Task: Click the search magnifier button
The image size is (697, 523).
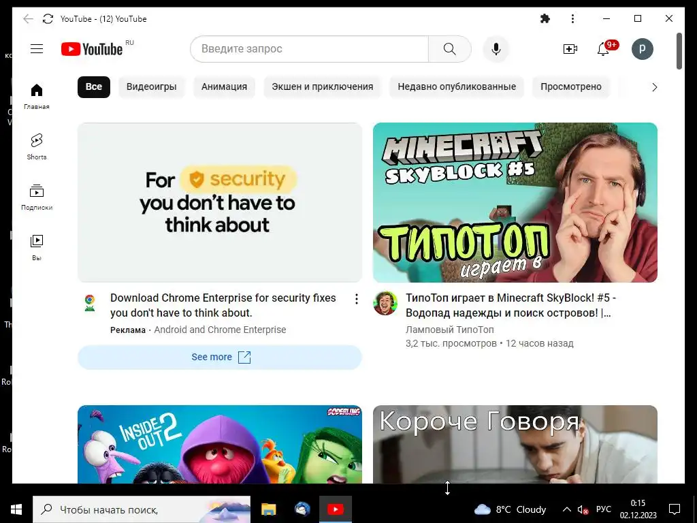Action: click(449, 49)
